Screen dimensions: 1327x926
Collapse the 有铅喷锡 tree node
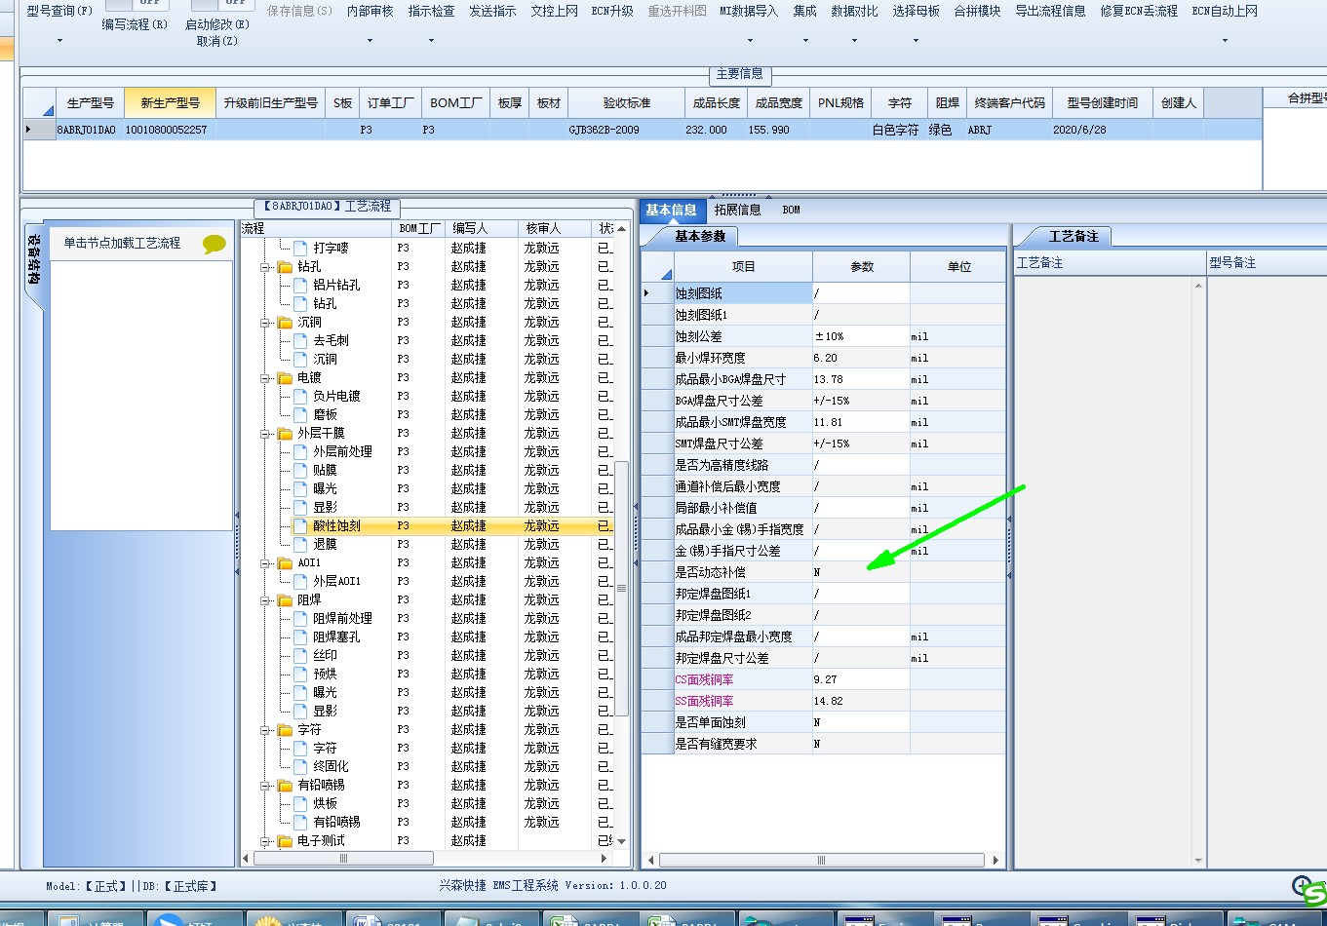pyautogui.click(x=265, y=786)
